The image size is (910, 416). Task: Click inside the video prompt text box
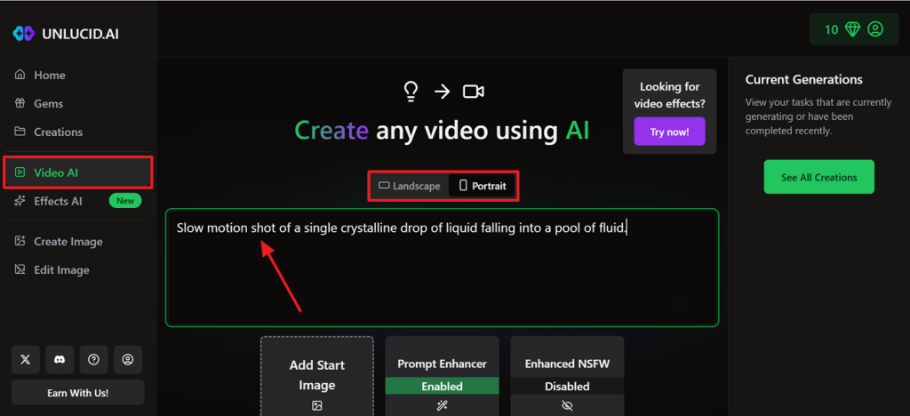click(443, 268)
